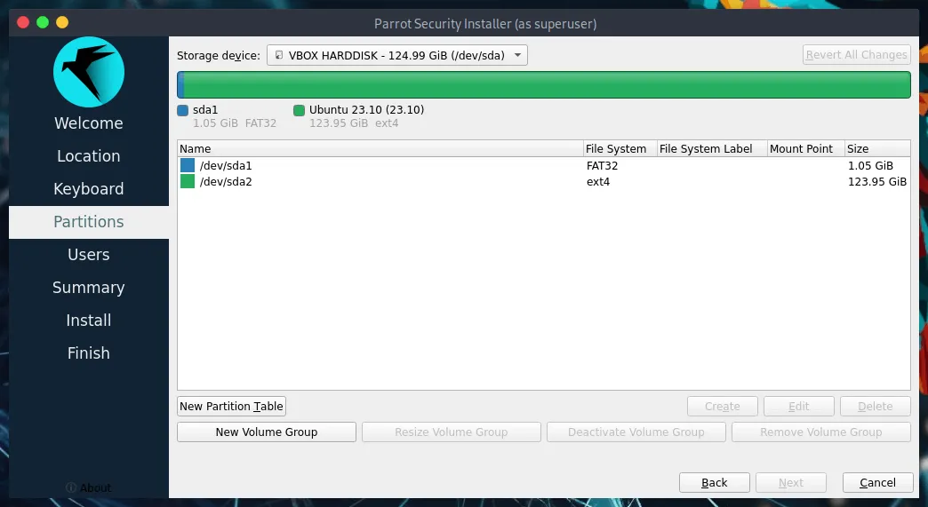Click the sda1 legend label
This screenshot has width=928, height=507.
click(205, 110)
